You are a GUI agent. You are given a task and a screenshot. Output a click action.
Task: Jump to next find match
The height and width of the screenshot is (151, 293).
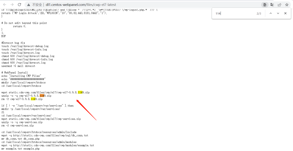pos(278,13)
